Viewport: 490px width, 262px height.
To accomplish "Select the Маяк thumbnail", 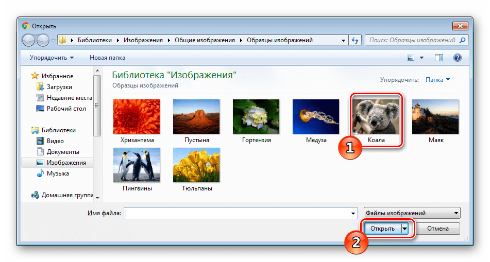I will coord(435,116).
